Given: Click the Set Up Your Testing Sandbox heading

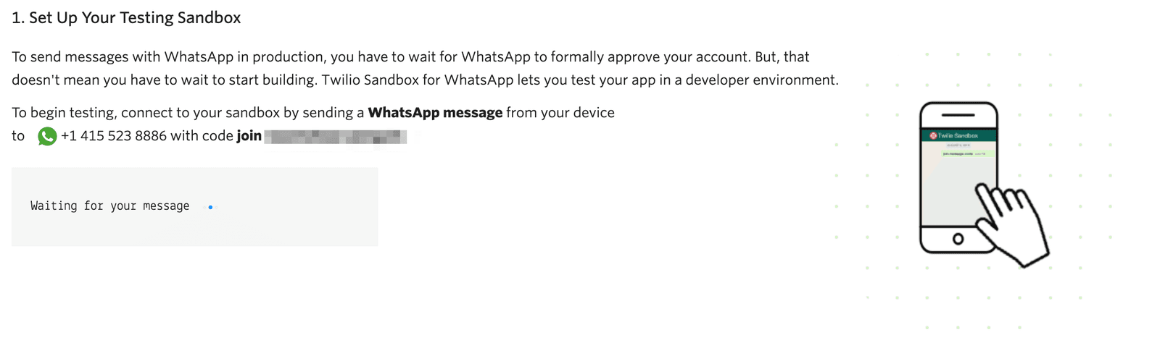Looking at the screenshot, I should (x=126, y=18).
